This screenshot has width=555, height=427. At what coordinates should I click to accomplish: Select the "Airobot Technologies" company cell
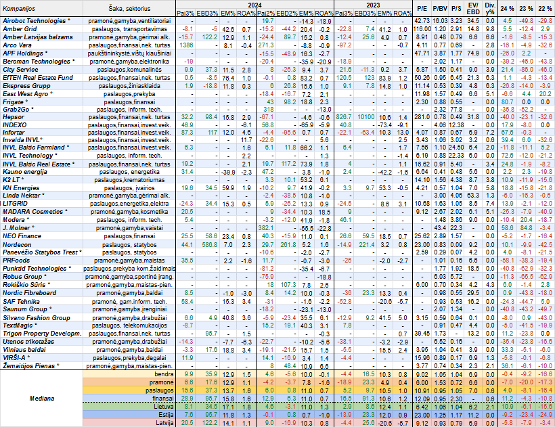point(41,21)
